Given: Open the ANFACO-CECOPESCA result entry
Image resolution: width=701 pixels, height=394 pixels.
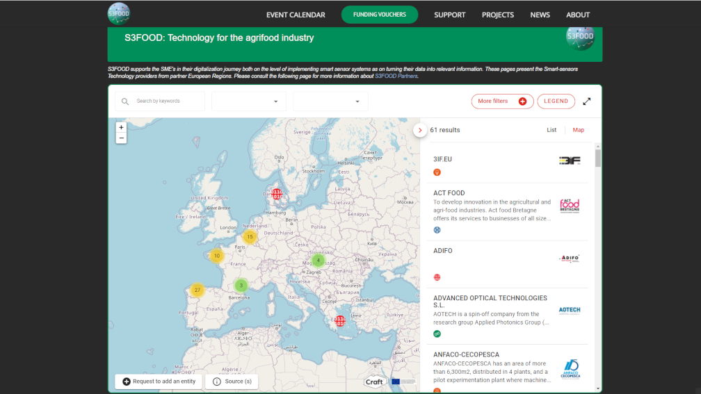Looking at the screenshot, I should tap(507, 369).
